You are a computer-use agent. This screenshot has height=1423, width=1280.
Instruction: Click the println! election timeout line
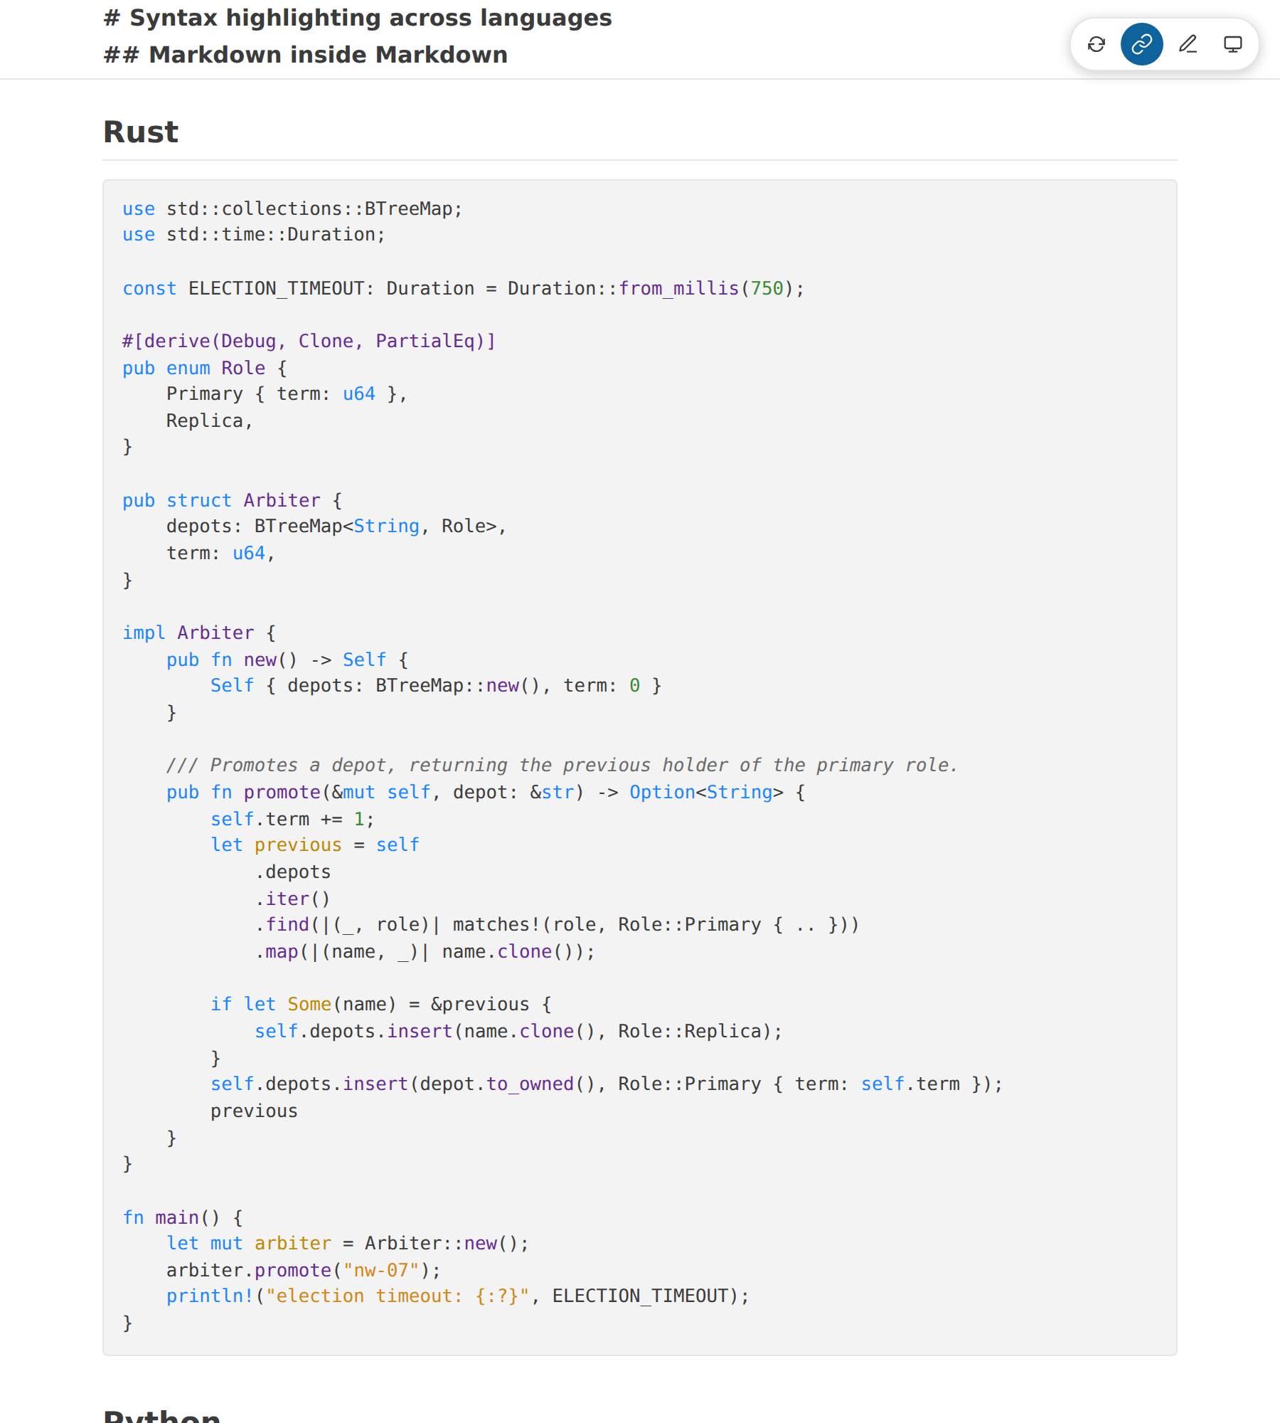click(458, 1296)
